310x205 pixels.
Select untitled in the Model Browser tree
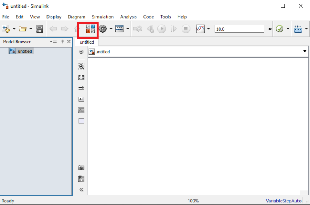click(21, 51)
